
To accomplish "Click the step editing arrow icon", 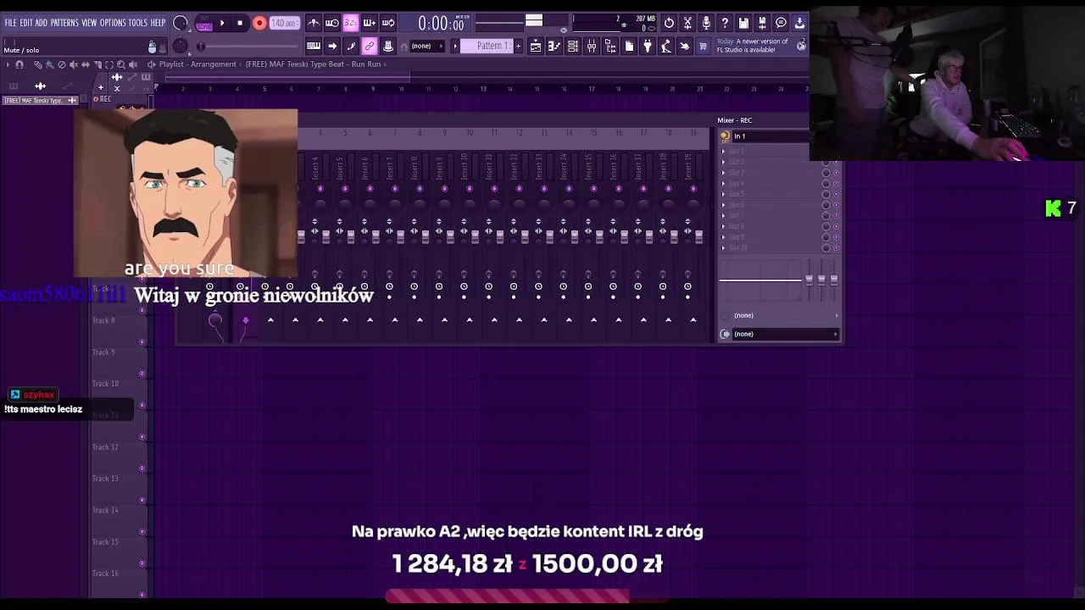I will (x=332, y=46).
